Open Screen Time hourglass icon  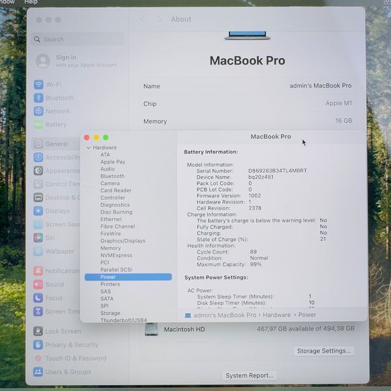(x=38, y=311)
